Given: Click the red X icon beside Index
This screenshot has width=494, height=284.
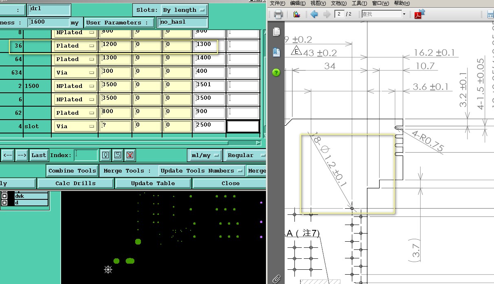Looking at the screenshot, I should (130, 155).
